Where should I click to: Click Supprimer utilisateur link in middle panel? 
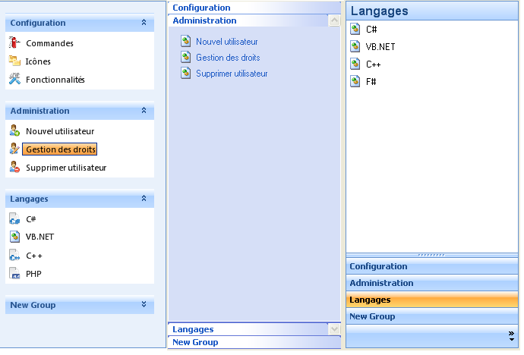click(x=232, y=74)
